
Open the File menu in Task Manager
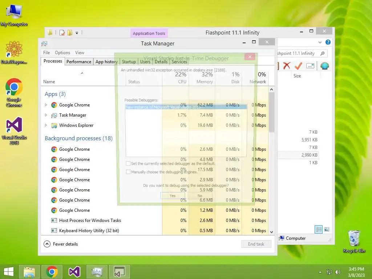click(46, 53)
